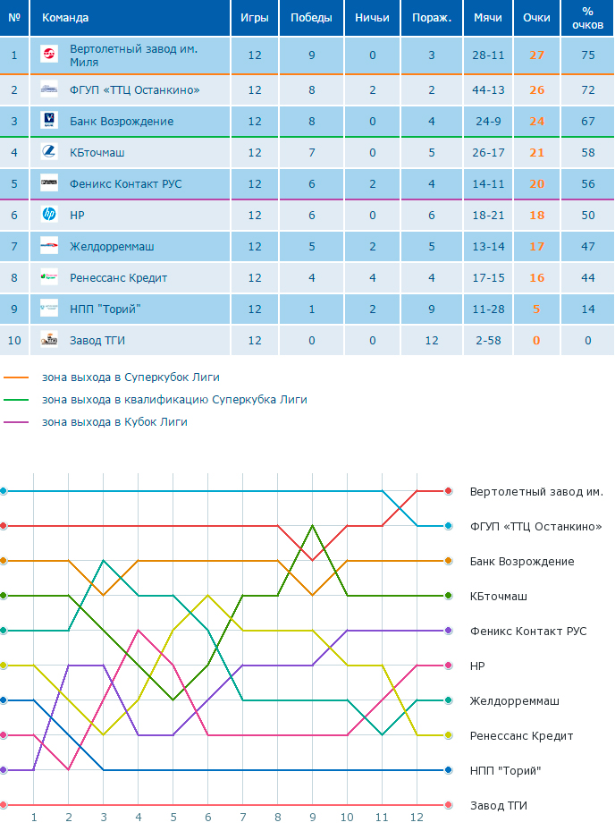Screen dimensions: 615x831
Task: Click round 12 on chart axis
Action: click(x=417, y=818)
